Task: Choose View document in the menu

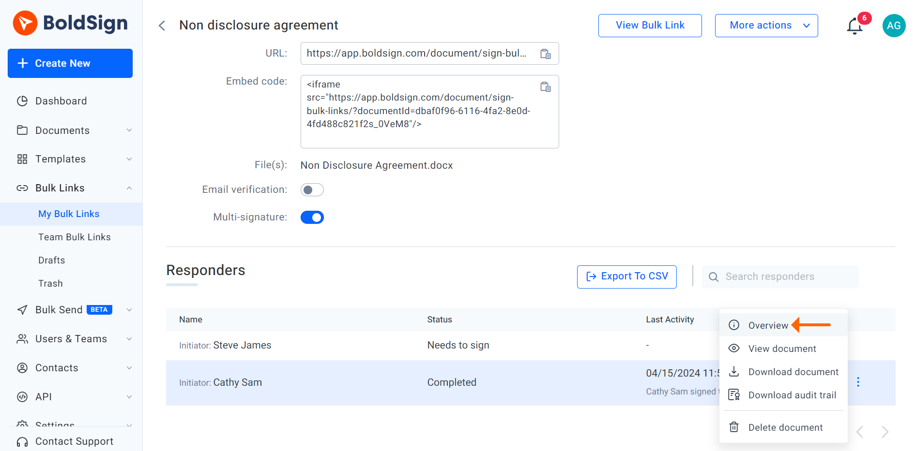Action: pos(783,349)
